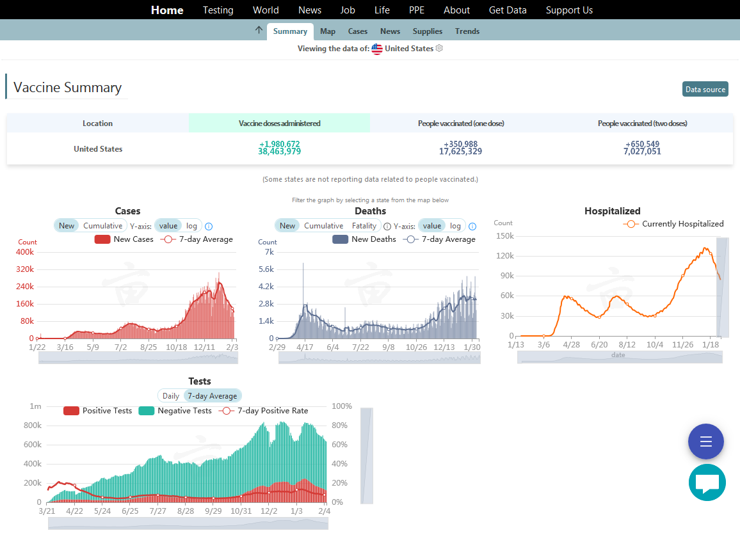This screenshot has width=740, height=533.
Task: Click the info icon after Deaths log option
Action: (472, 227)
